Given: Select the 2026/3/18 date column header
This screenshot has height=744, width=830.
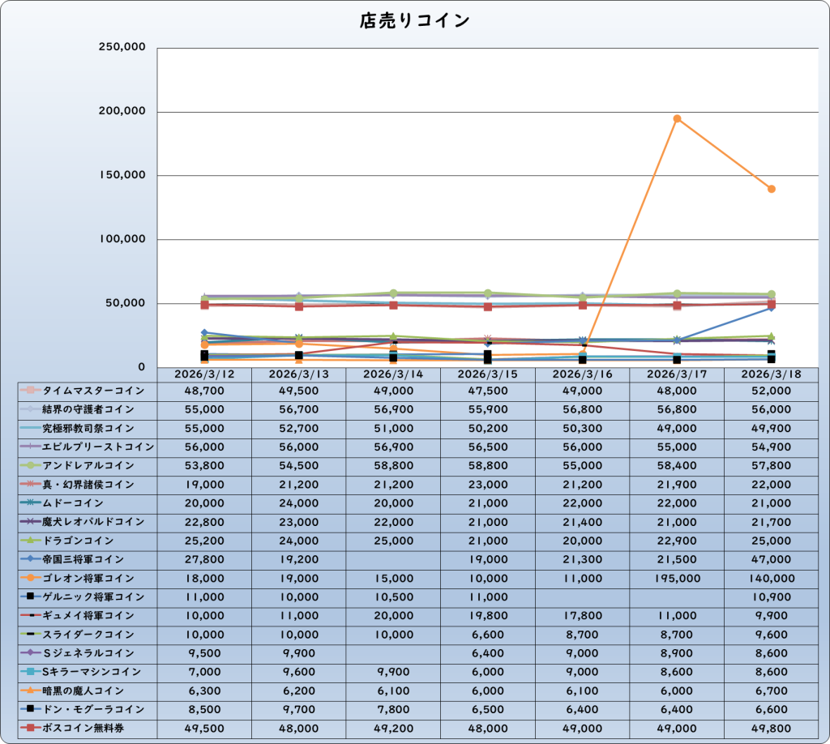Looking at the screenshot, I should [771, 374].
